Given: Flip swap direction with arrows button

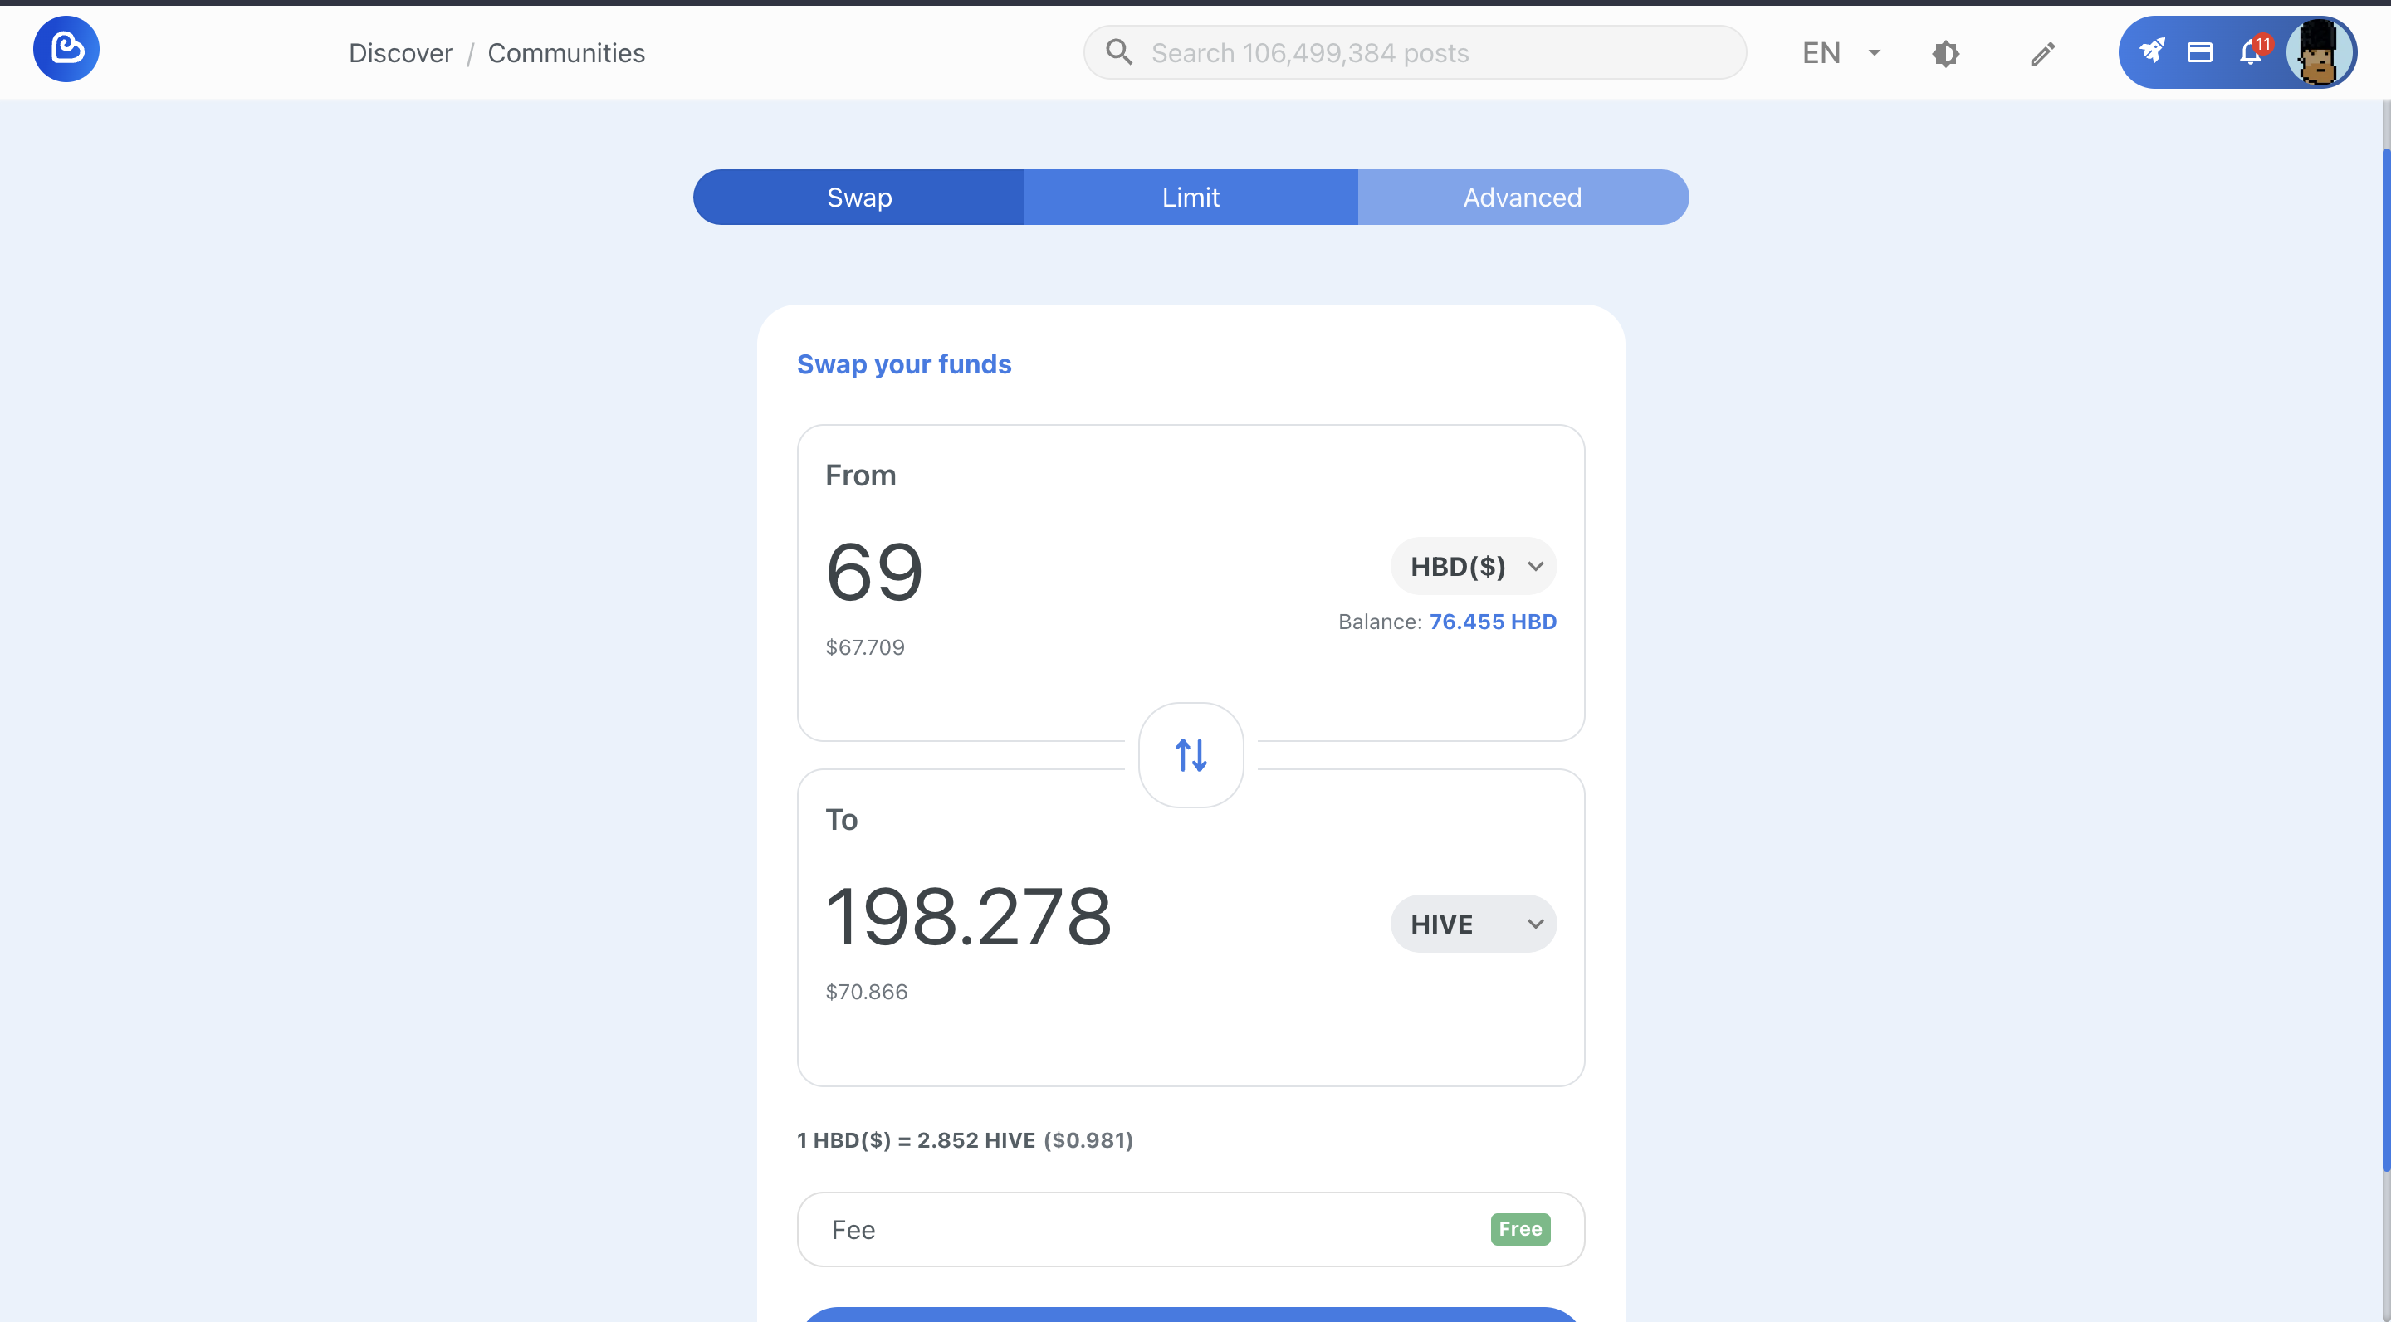Looking at the screenshot, I should [x=1191, y=755].
